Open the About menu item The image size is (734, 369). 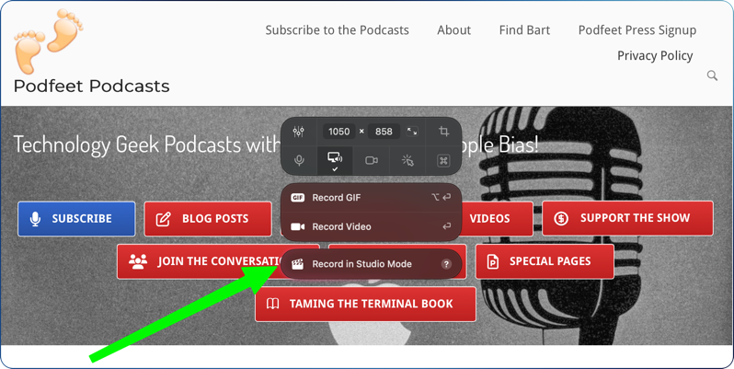454,30
